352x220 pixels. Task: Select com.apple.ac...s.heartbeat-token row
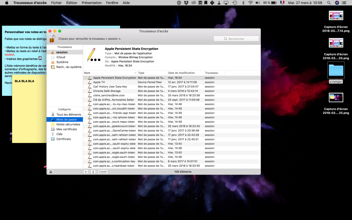[x=172, y=166]
